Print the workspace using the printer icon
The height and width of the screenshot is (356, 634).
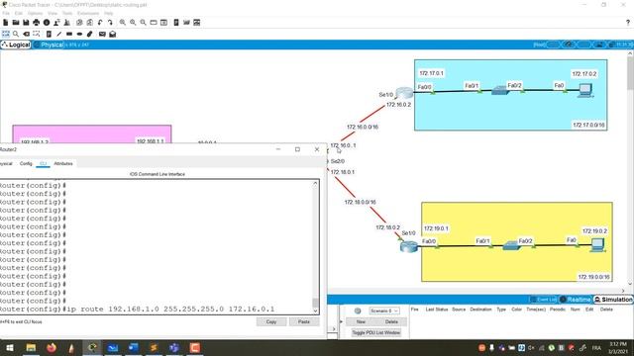(x=37, y=23)
